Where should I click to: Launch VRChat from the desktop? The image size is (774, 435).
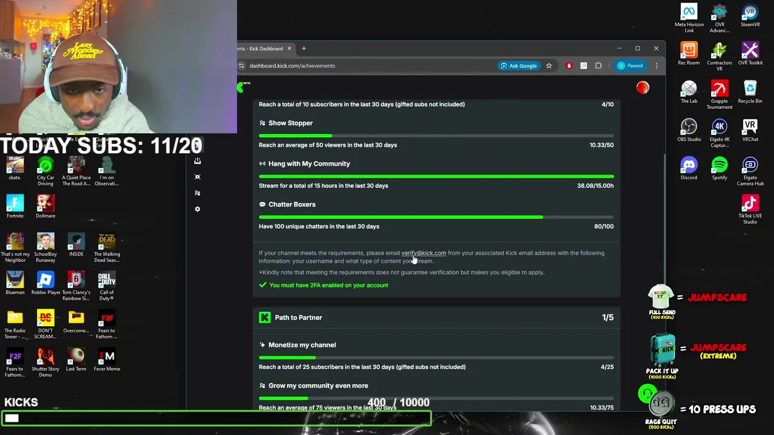coord(750,130)
